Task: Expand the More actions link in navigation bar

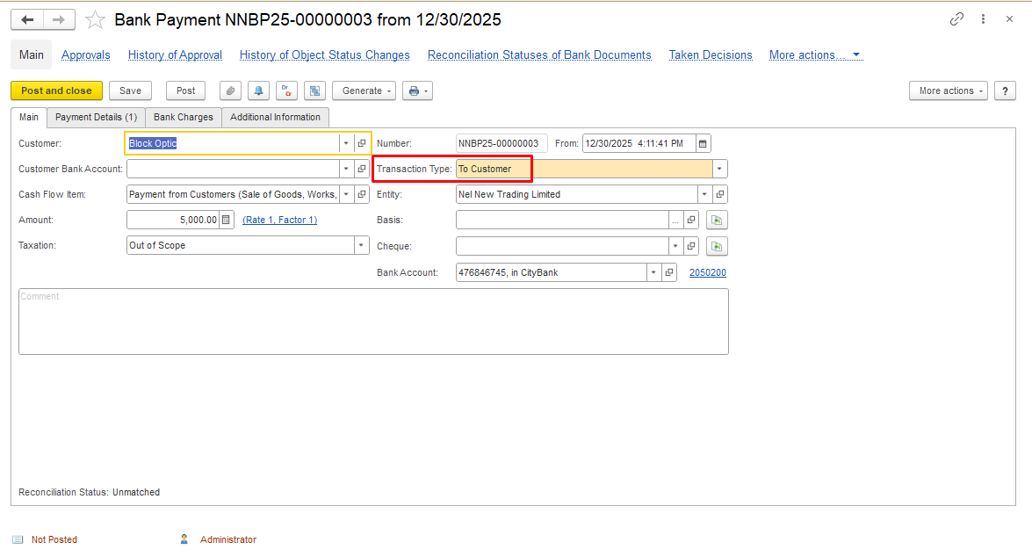Action: tap(815, 55)
